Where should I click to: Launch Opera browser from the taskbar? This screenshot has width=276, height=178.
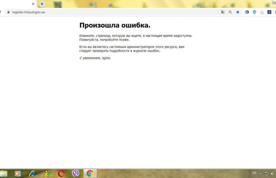pos(61,173)
